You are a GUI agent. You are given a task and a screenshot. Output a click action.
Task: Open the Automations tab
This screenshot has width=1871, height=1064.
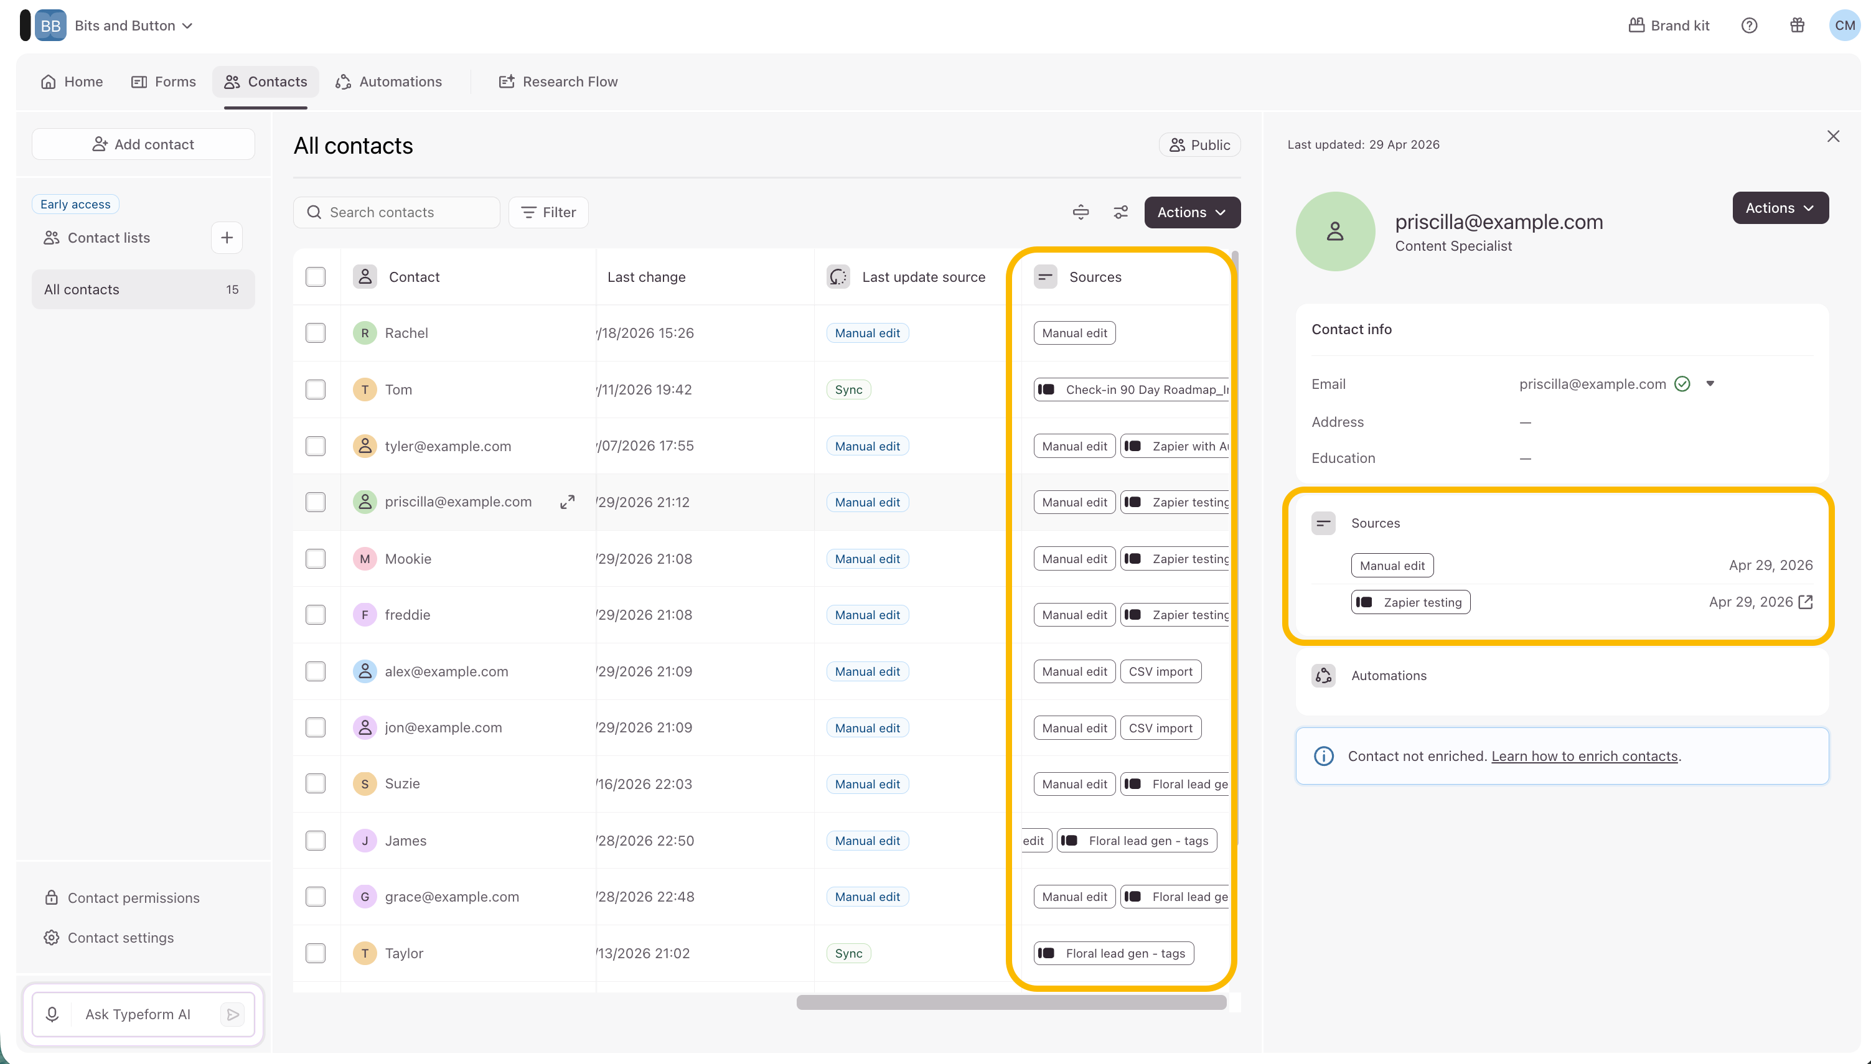389,82
